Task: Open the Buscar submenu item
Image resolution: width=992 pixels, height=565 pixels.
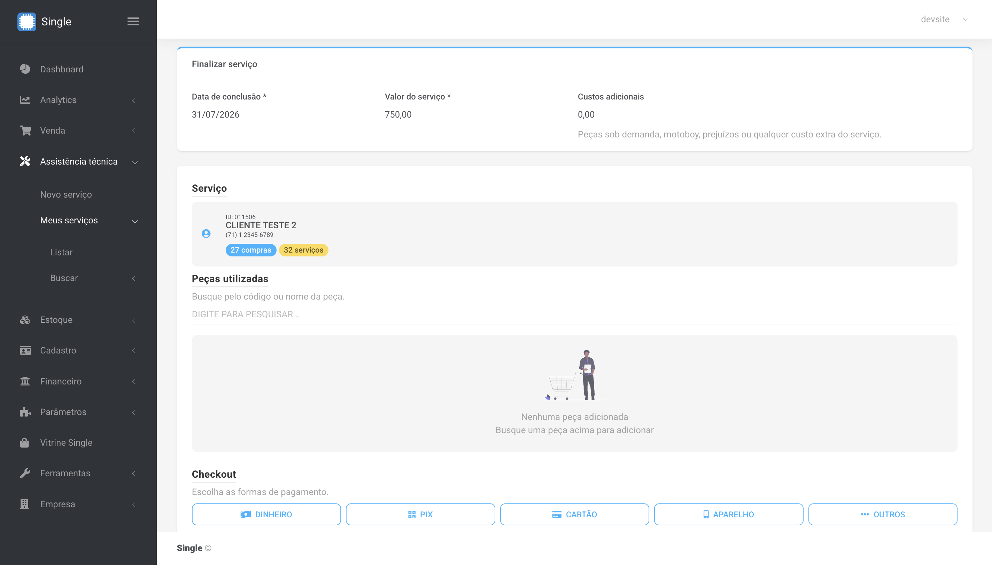Action: [x=64, y=278]
